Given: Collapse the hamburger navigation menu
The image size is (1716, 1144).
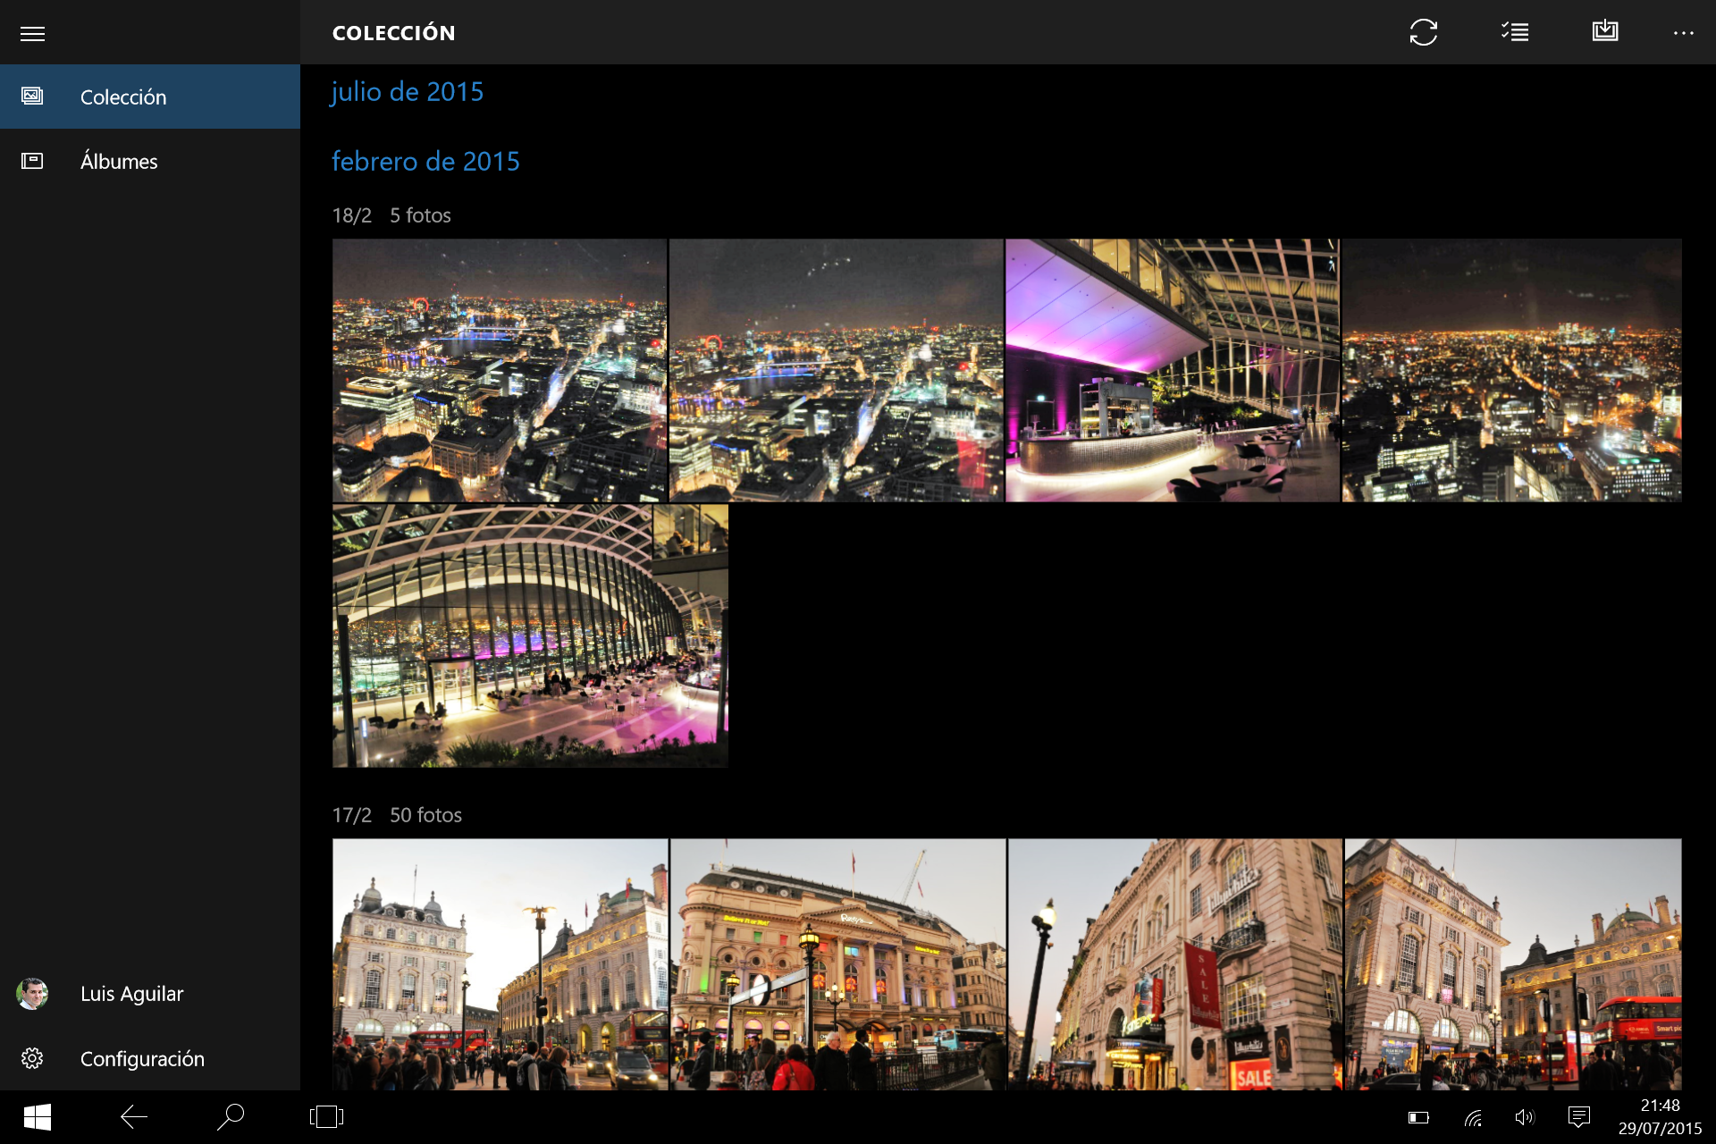Looking at the screenshot, I should [x=33, y=34].
